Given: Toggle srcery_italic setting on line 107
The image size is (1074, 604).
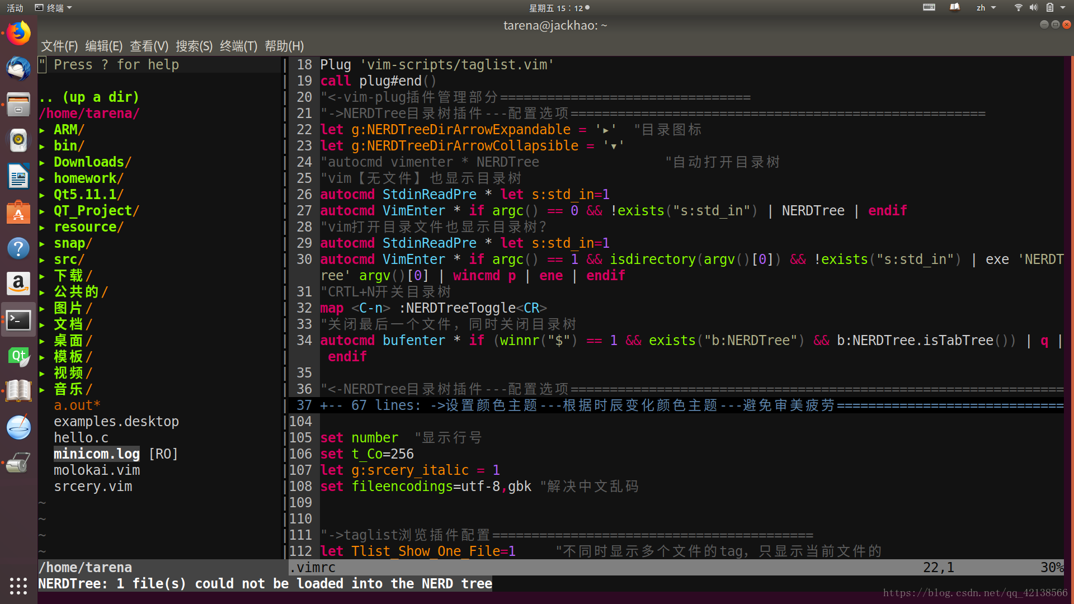Looking at the screenshot, I should pyautogui.click(x=497, y=470).
